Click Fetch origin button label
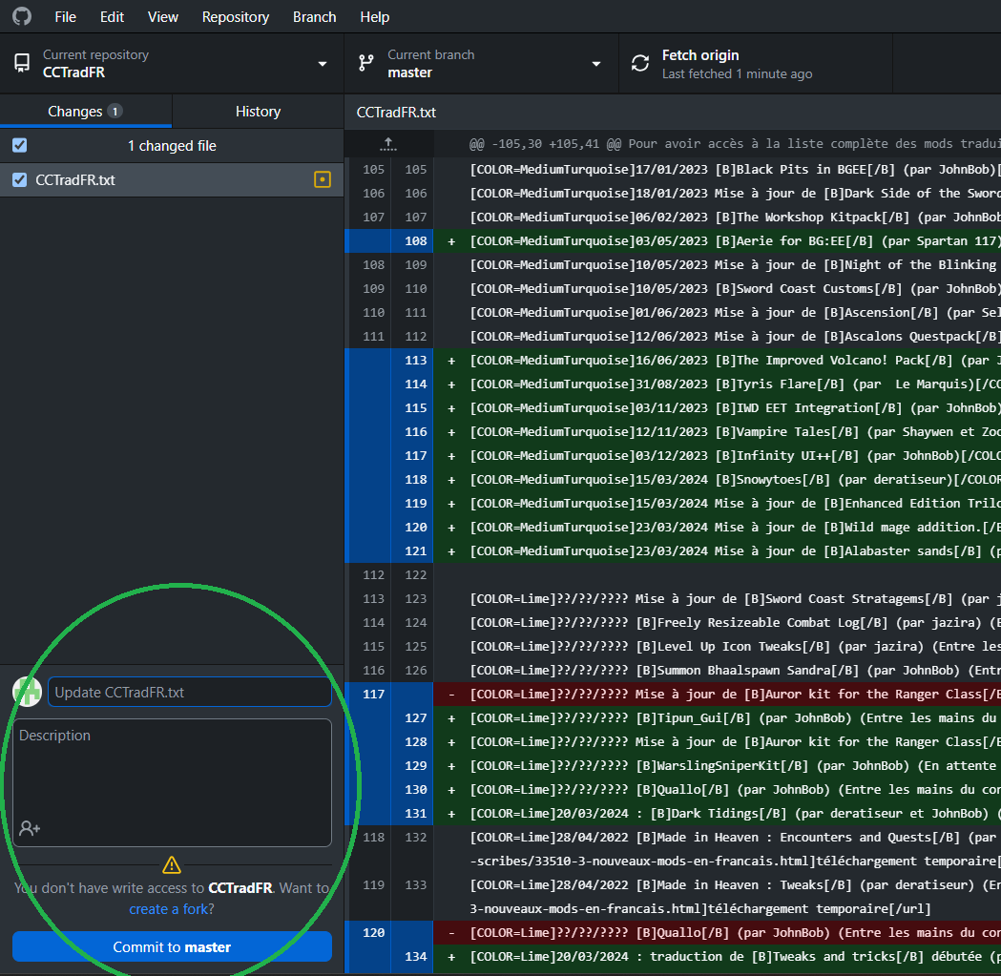Image resolution: width=1001 pixels, height=976 pixels. [x=700, y=55]
